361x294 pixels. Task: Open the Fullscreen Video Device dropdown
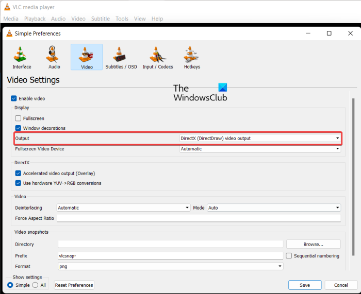tap(260, 149)
